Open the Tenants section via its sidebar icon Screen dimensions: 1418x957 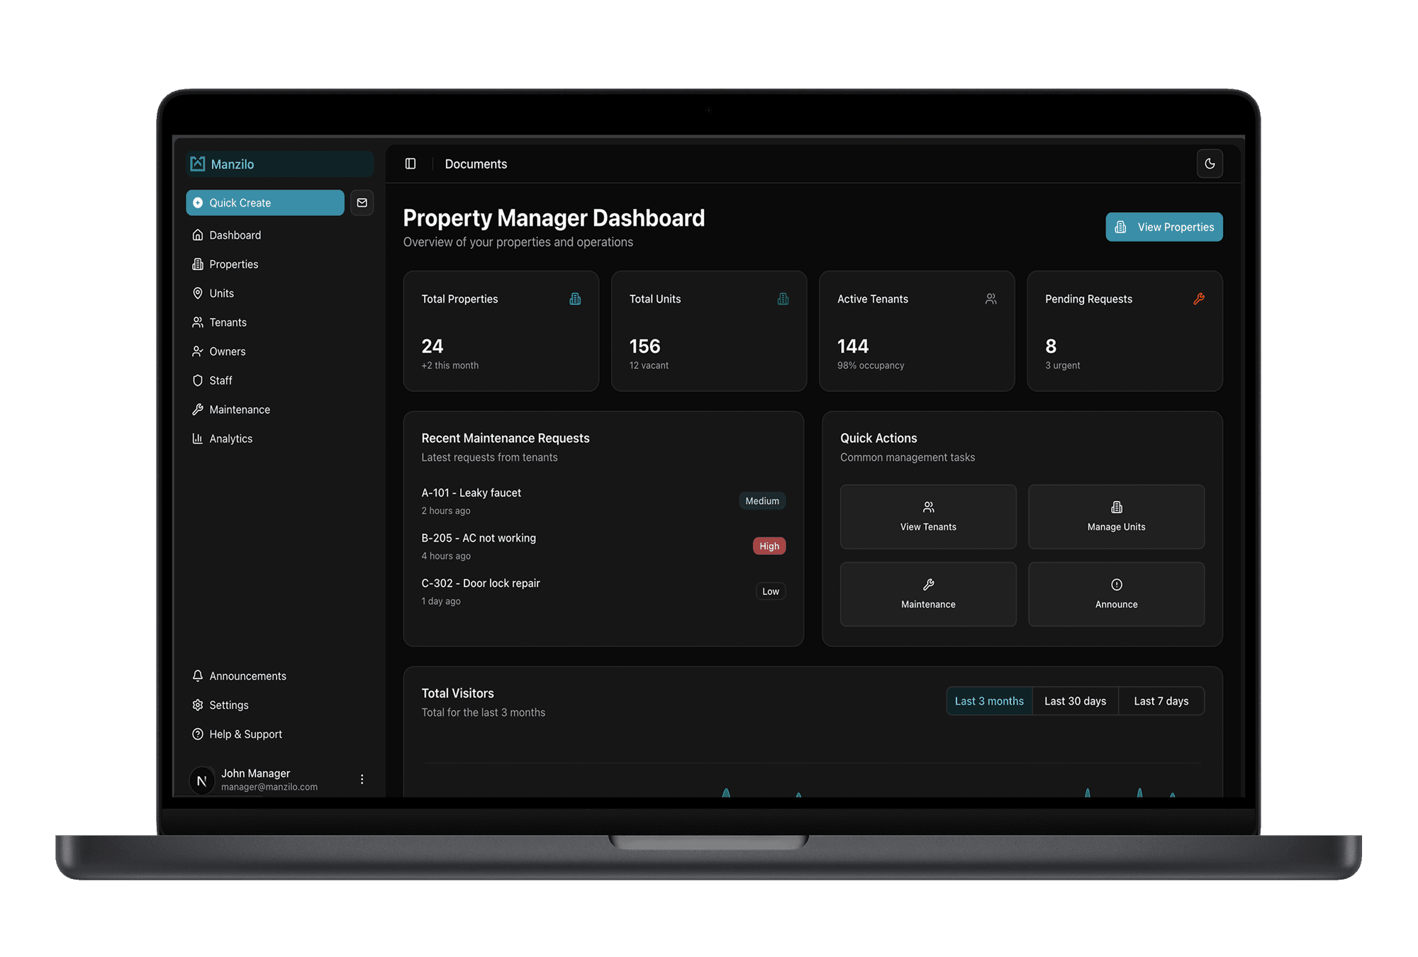click(x=198, y=322)
